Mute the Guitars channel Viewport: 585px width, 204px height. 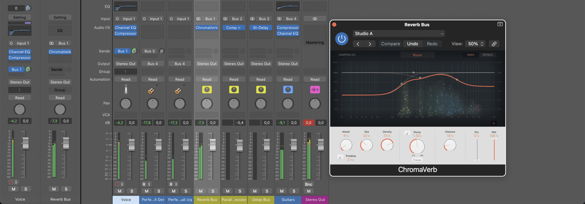282,191
